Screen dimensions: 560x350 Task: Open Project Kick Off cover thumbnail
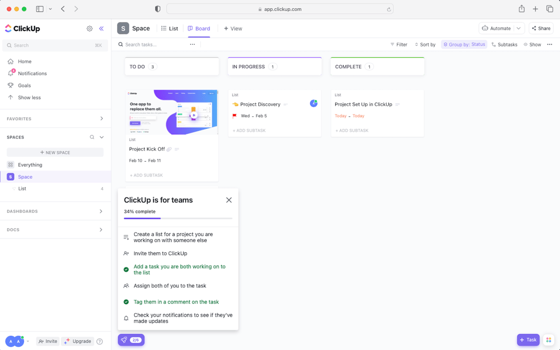coord(172,112)
